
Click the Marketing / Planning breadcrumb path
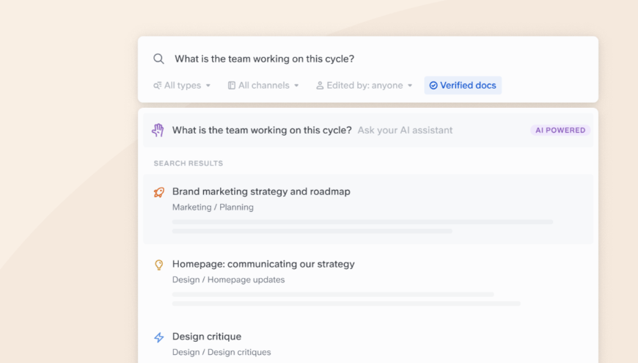click(213, 208)
